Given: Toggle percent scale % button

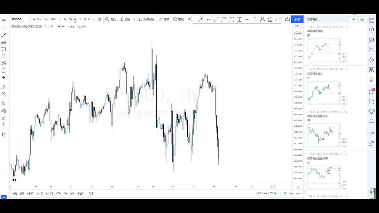Looking at the screenshot, I should [x=285, y=193].
